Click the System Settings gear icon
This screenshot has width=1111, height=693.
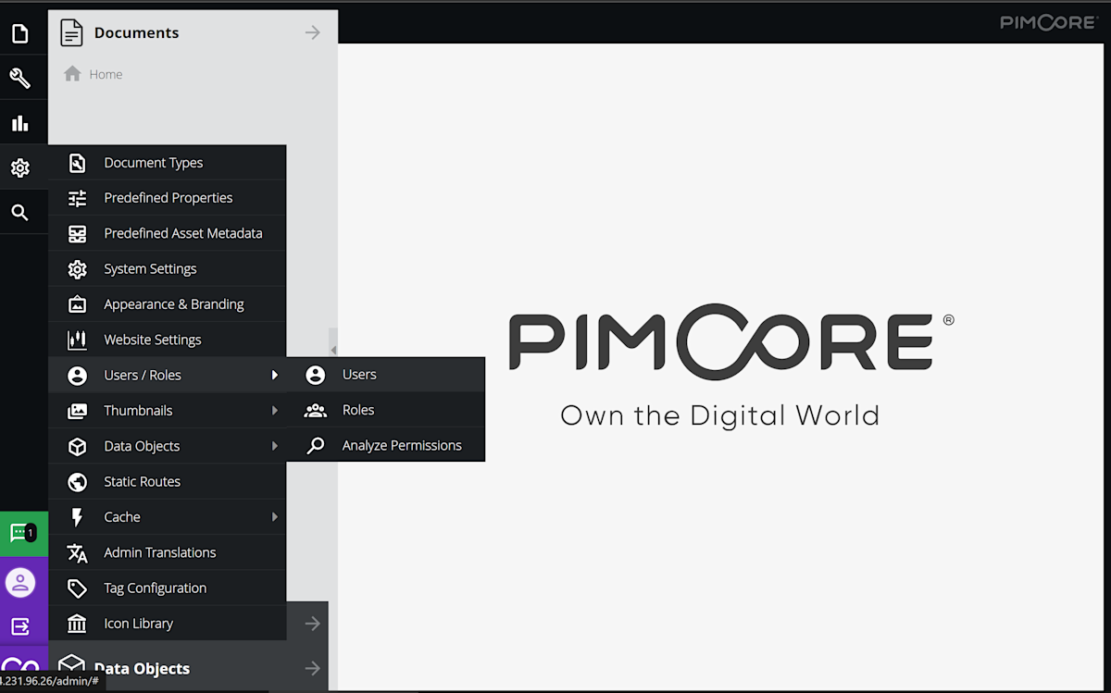coord(78,269)
